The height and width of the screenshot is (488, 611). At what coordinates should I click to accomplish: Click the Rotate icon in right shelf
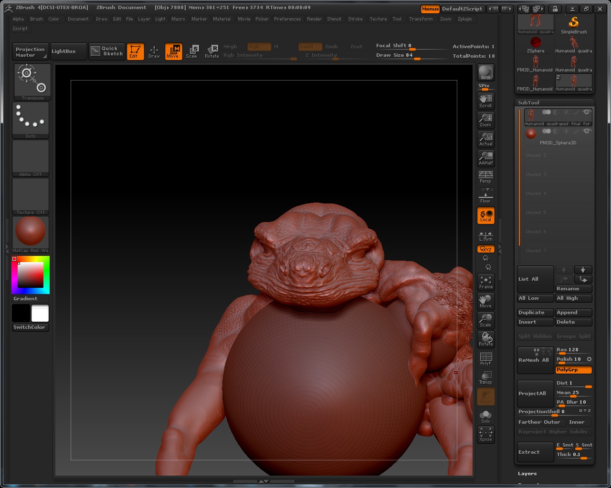click(x=485, y=339)
